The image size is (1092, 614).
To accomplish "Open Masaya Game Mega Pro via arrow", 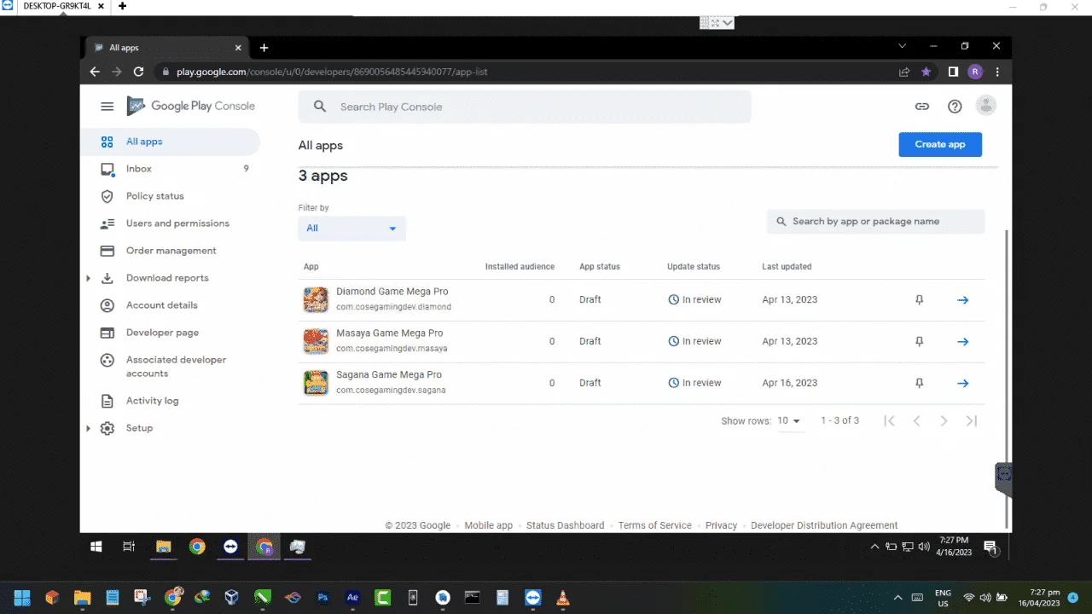I will point(963,342).
